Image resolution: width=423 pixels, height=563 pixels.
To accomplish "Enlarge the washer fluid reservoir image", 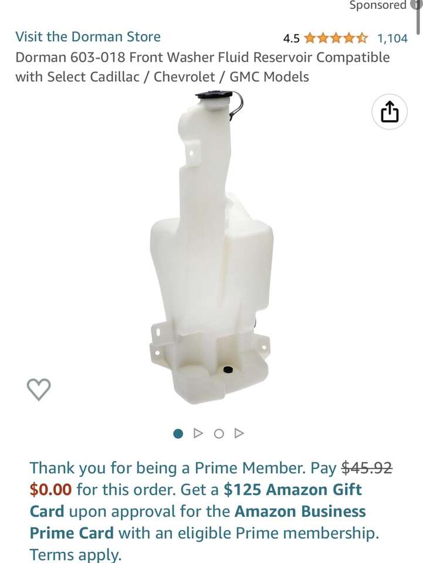I will click(x=211, y=247).
